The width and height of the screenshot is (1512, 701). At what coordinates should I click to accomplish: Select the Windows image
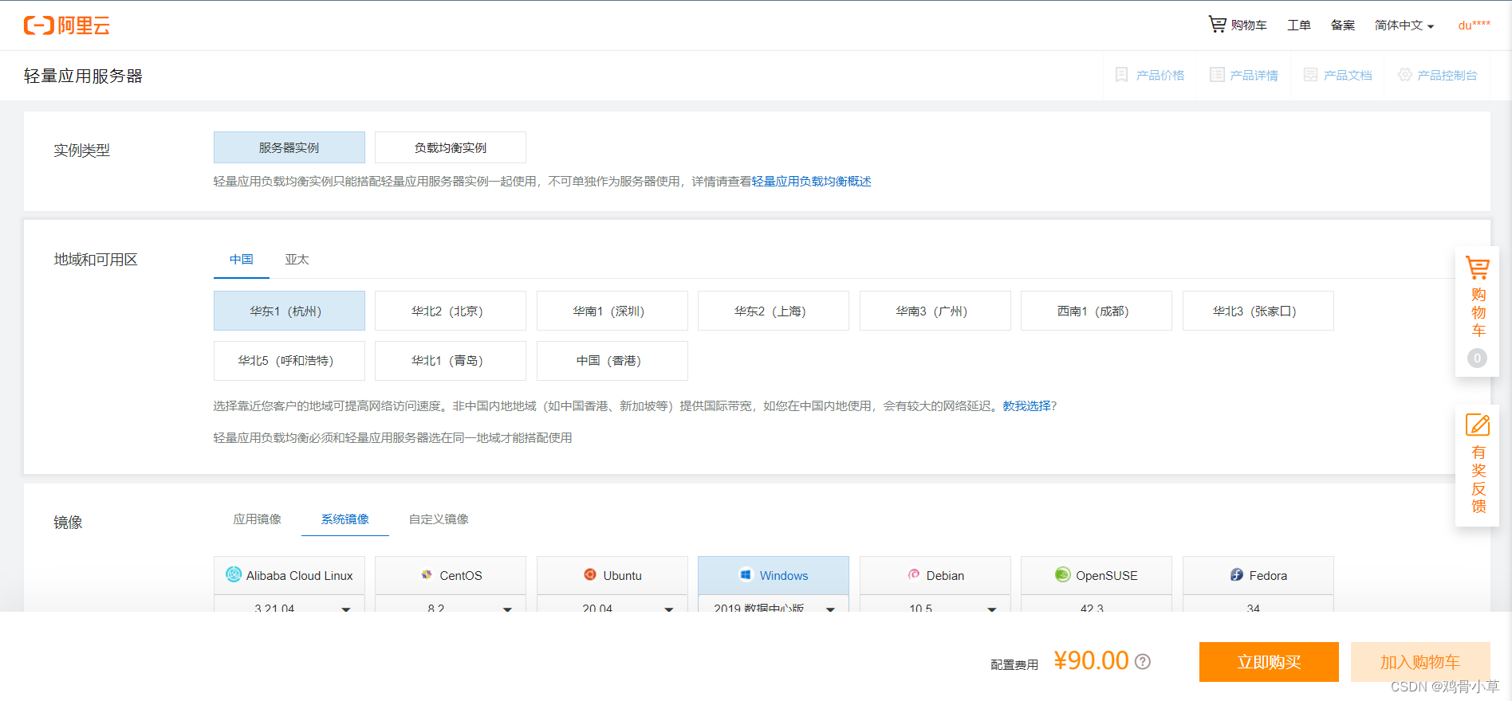[x=774, y=575]
